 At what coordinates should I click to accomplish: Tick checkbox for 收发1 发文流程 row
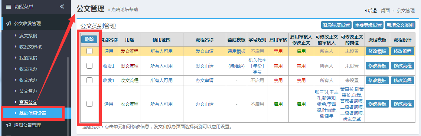[x=89, y=66]
